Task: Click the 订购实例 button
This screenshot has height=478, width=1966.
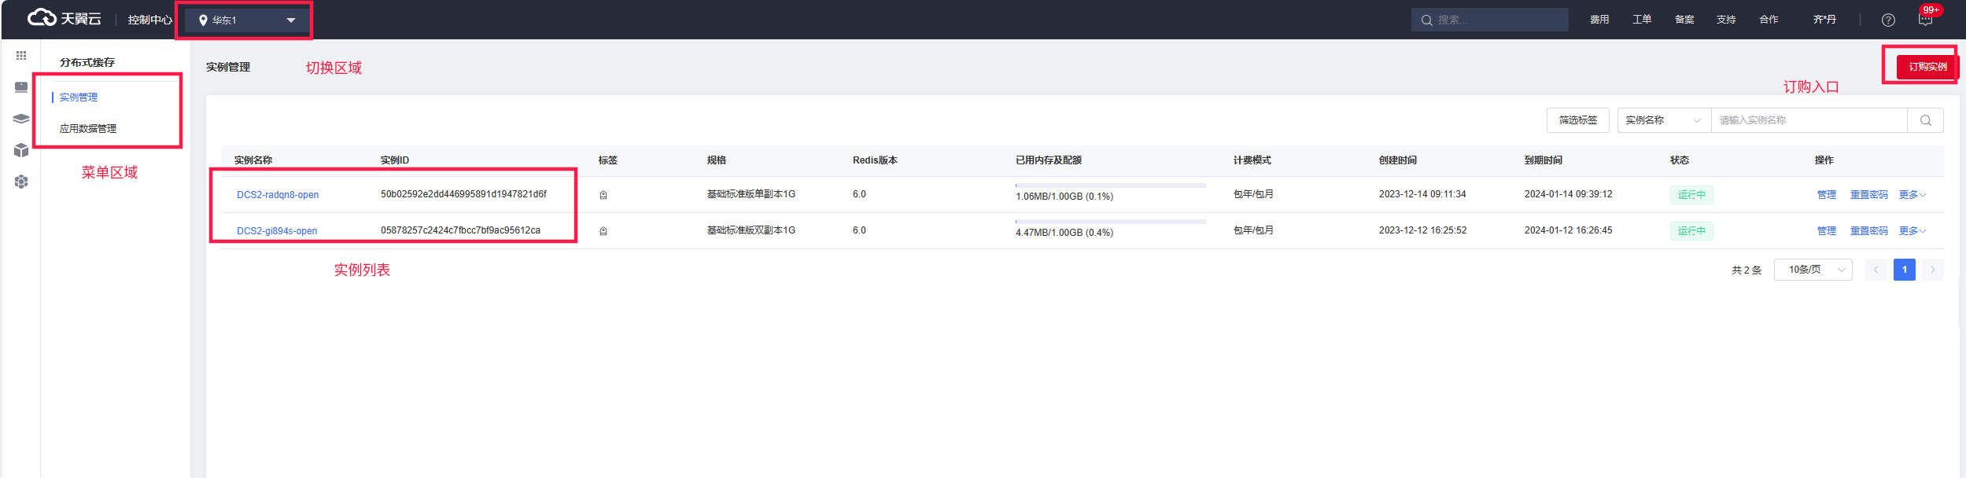Action: click(1927, 67)
